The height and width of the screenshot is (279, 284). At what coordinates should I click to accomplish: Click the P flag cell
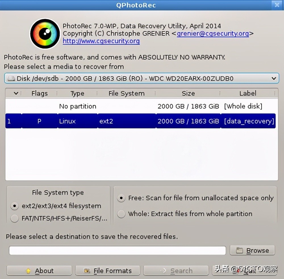pyautogui.click(x=39, y=121)
